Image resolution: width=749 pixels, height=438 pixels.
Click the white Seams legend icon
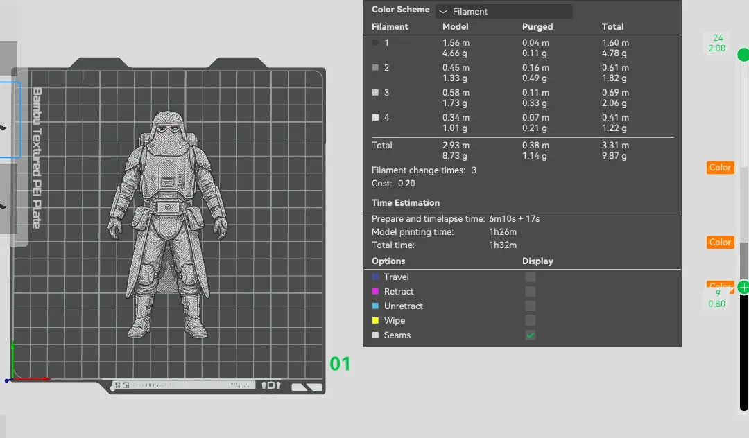coord(375,335)
